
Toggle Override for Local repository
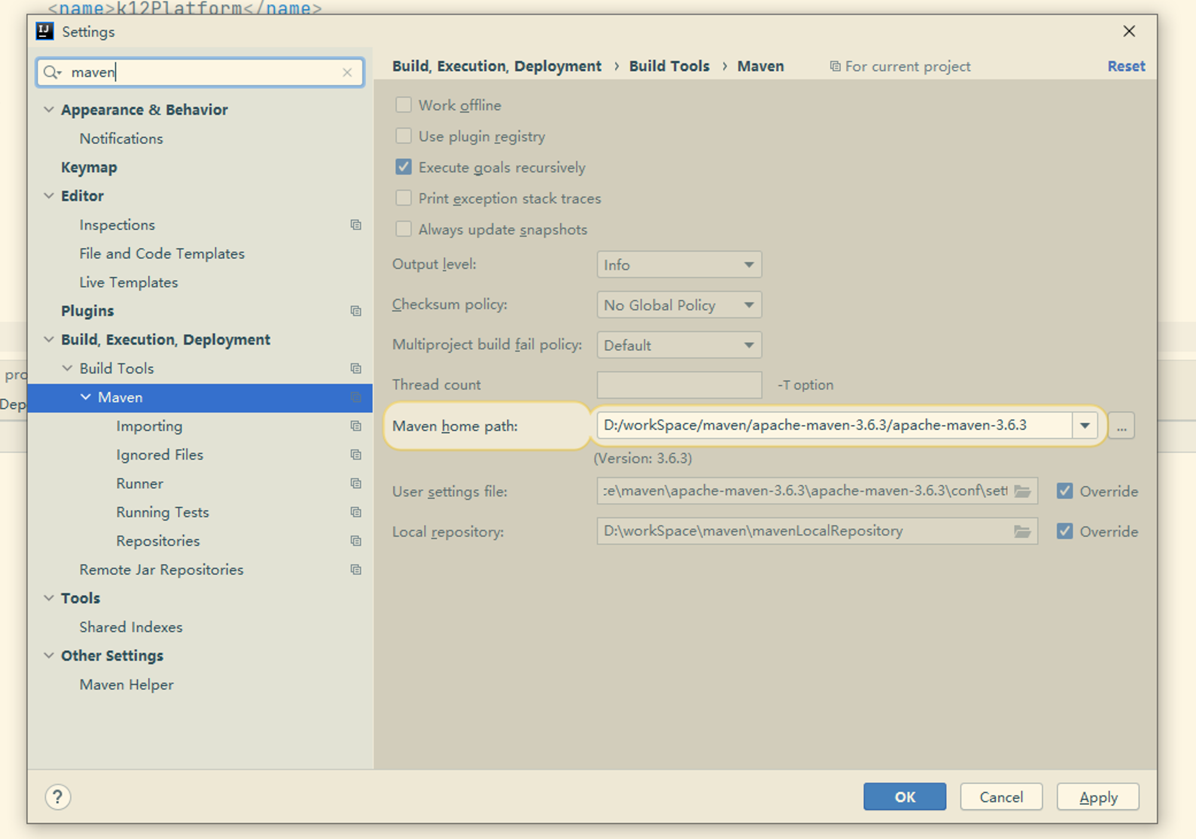pos(1064,531)
